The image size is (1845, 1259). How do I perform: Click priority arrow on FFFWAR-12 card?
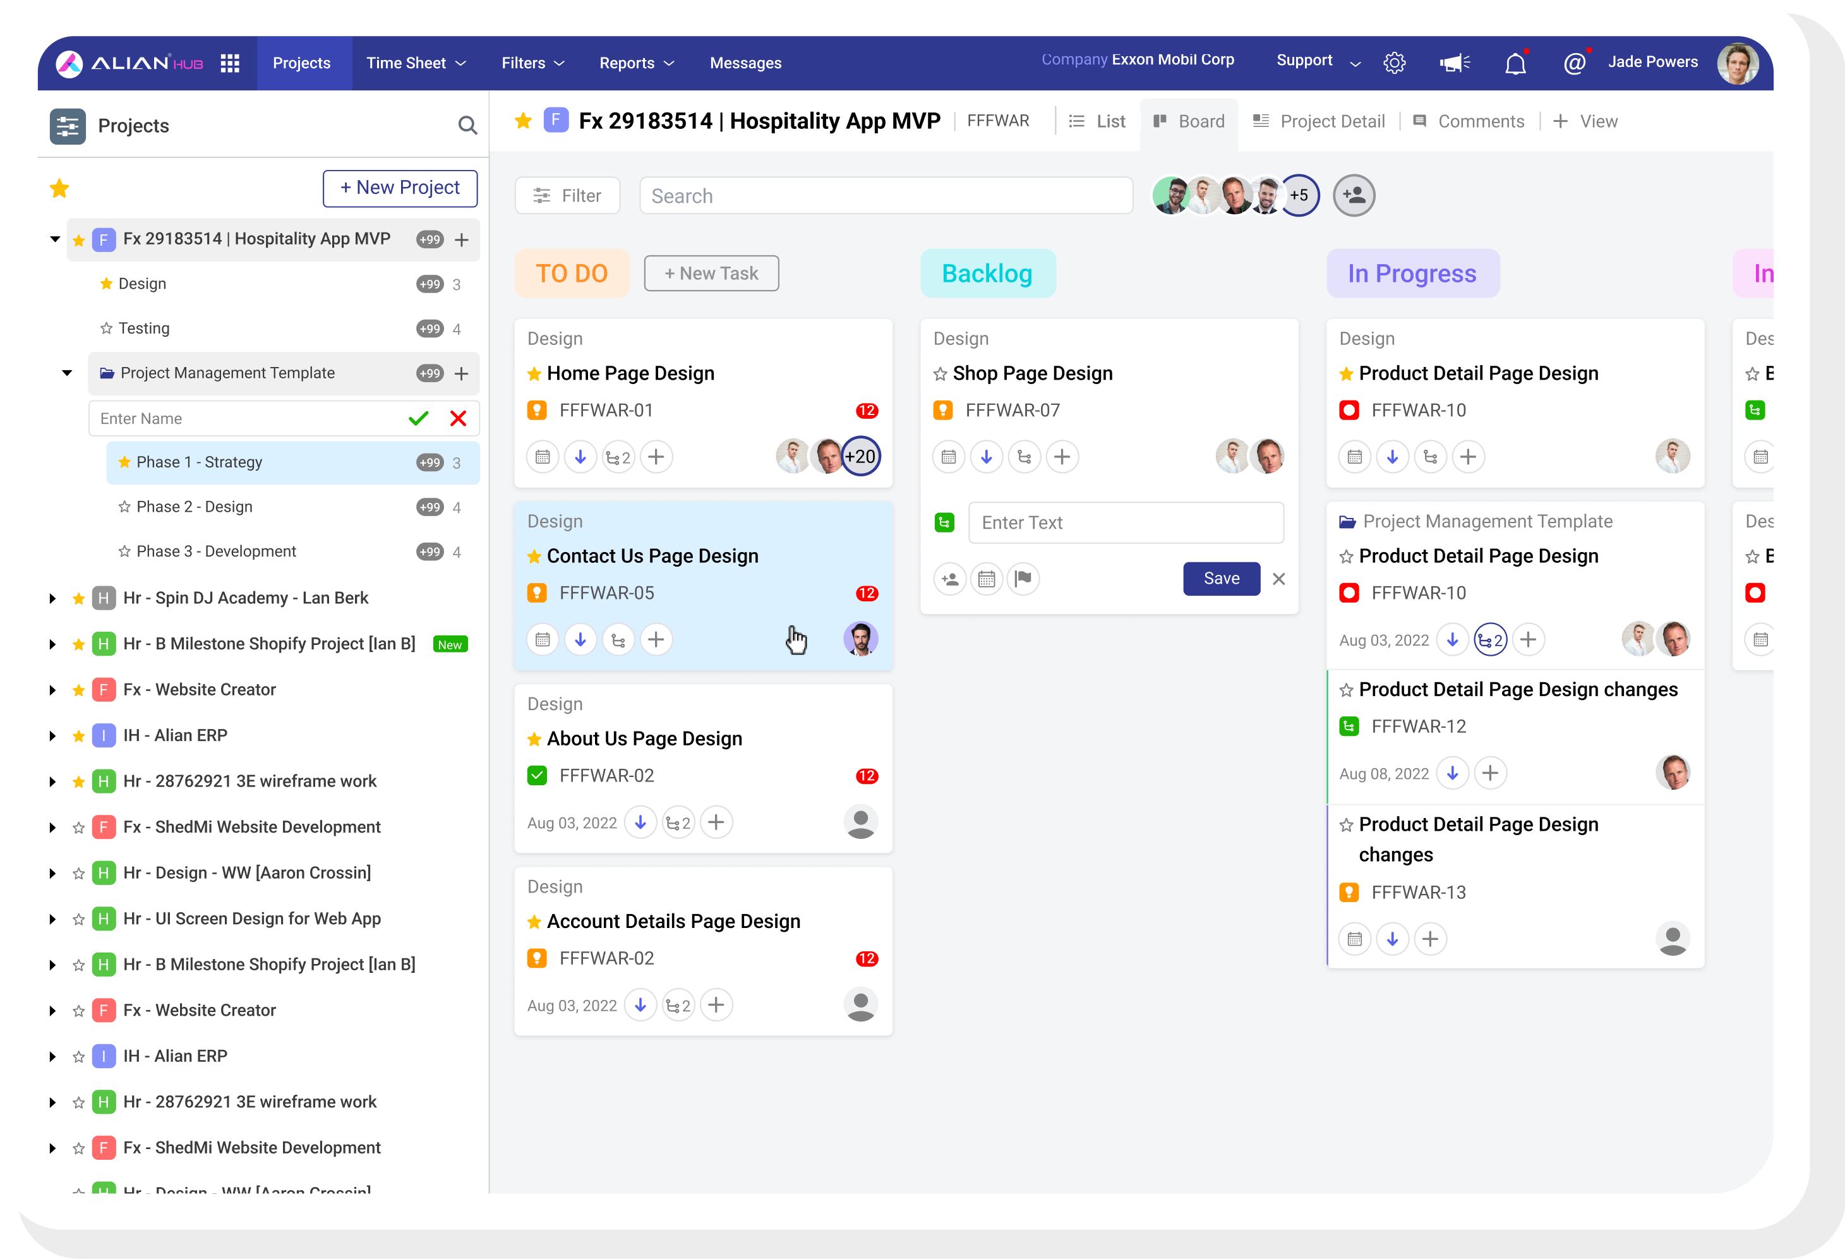tap(1452, 773)
